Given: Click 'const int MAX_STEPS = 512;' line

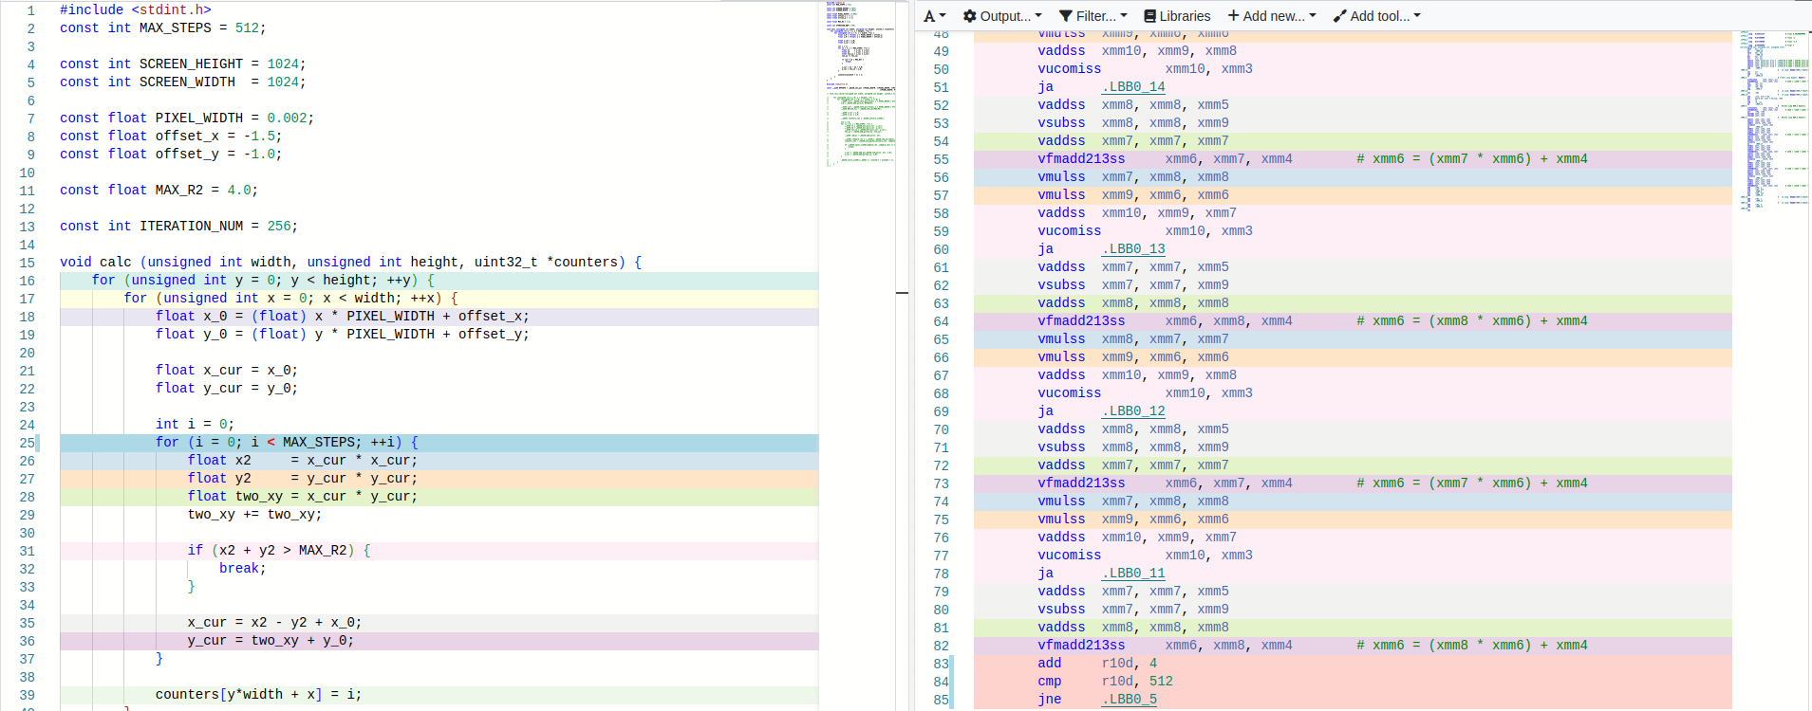Looking at the screenshot, I should [163, 27].
